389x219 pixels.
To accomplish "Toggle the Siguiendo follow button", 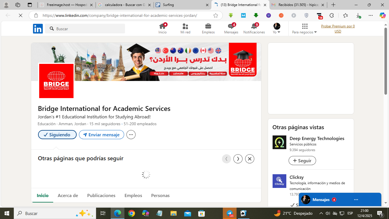I will point(57,135).
